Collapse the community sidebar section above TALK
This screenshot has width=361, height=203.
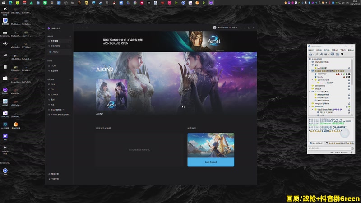[x=70, y=80]
